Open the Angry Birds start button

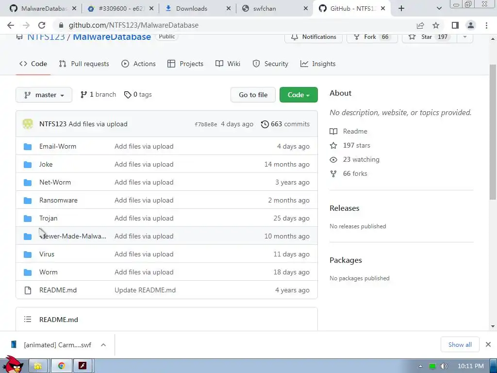(13, 365)
